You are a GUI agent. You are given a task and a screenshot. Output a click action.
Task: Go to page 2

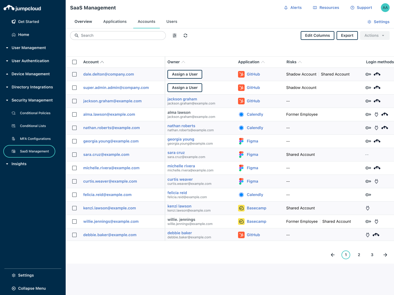tap(359, 255)
